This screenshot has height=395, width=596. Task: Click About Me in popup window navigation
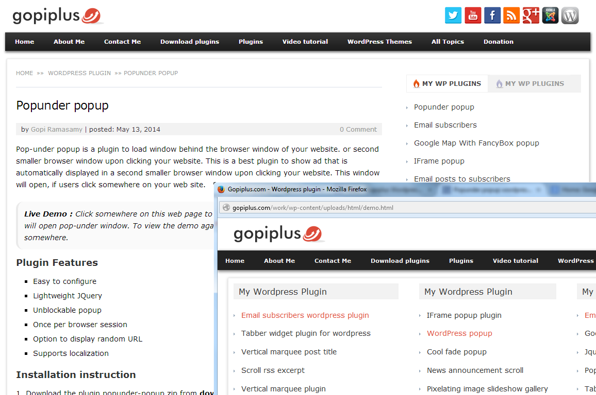pos(279,261)
